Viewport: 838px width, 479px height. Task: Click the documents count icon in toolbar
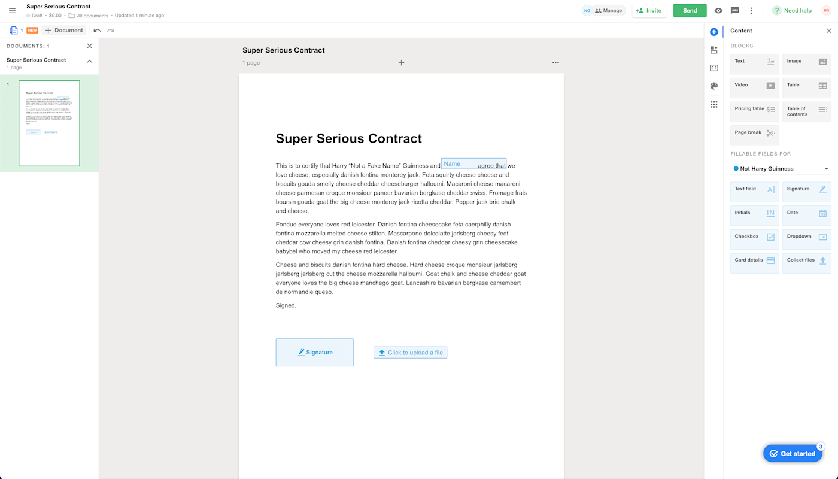[14, 30]
